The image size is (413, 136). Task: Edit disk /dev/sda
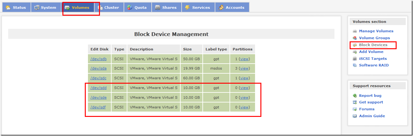pos(98,68)
